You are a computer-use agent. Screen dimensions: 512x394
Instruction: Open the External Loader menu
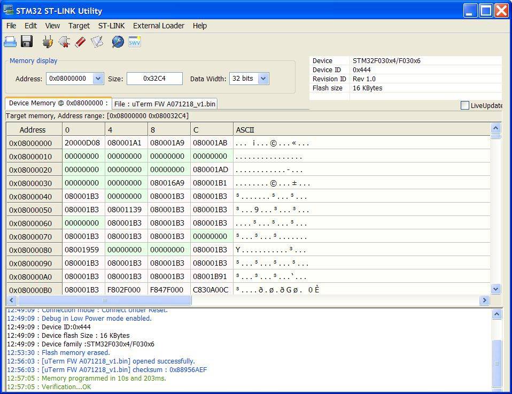tap(158, 26)
